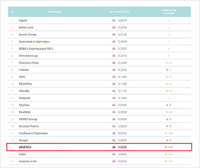Image resolution: width=200 pixels, height=168 pixels.
Task: Click the TRINET.Group company name
Action: 28,119
